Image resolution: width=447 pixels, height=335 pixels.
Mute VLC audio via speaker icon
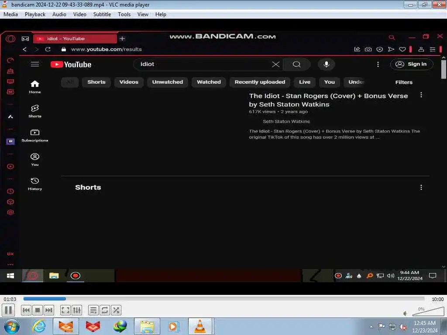[x=405, y=313]
